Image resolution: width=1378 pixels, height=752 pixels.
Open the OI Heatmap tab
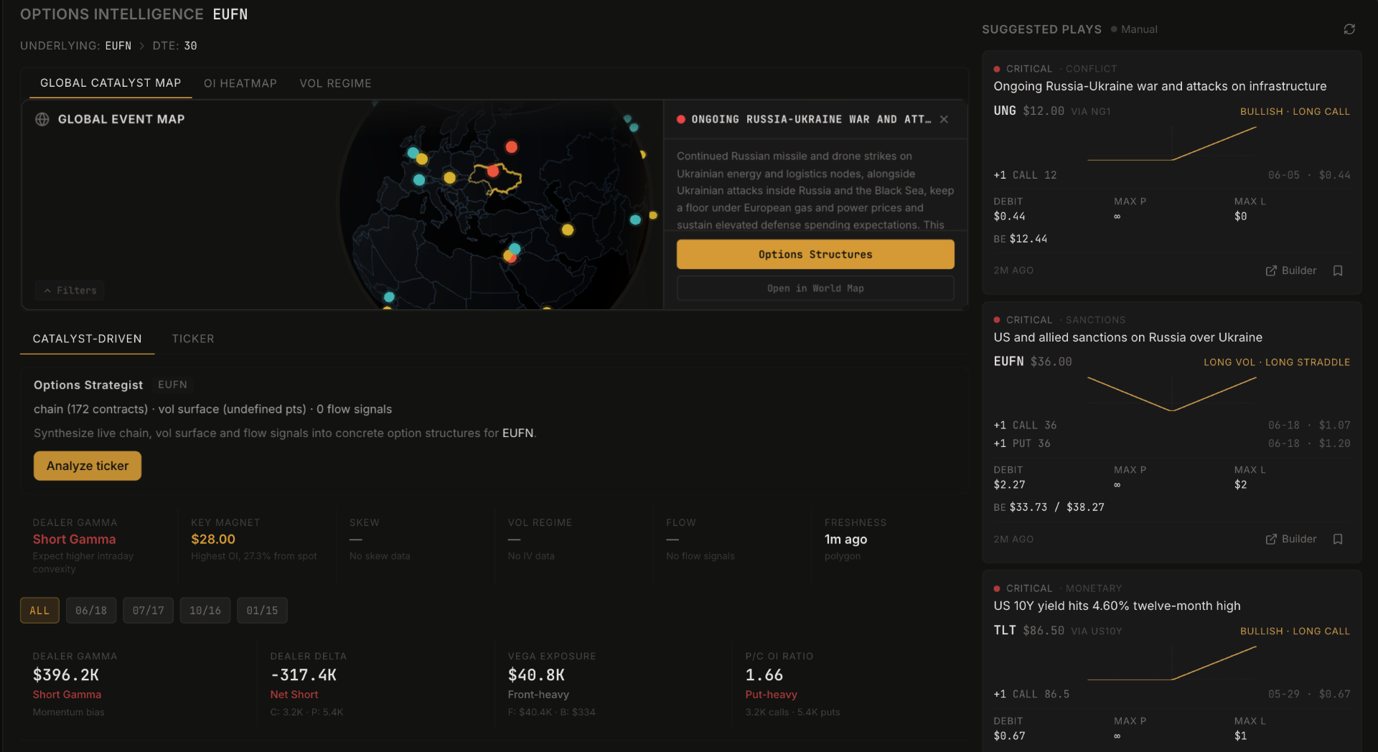pos(240,83)
